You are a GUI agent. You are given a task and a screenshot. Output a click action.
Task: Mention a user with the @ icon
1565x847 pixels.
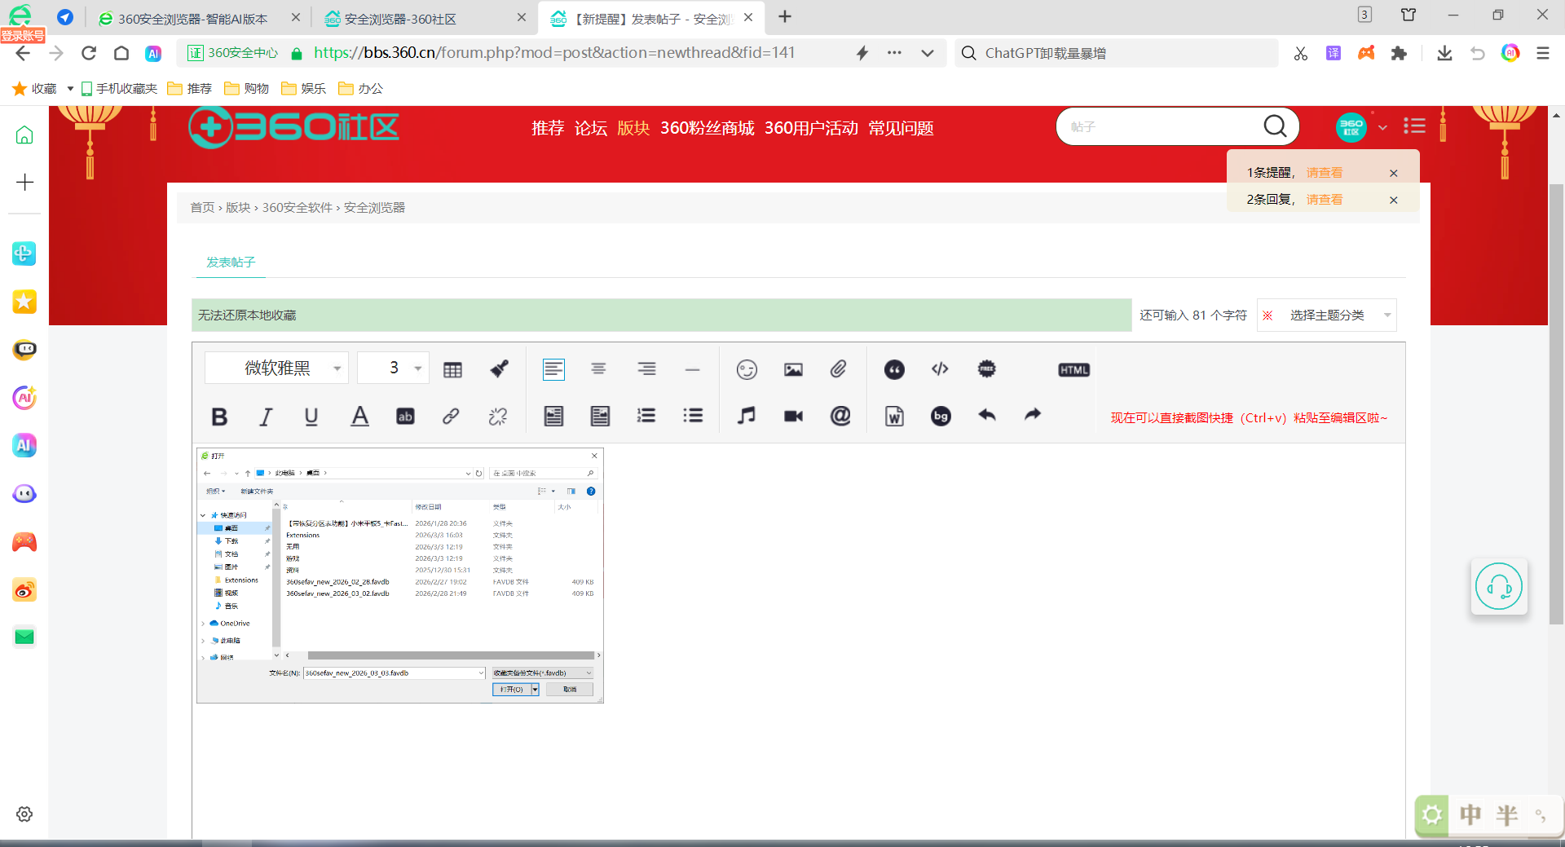840,416
